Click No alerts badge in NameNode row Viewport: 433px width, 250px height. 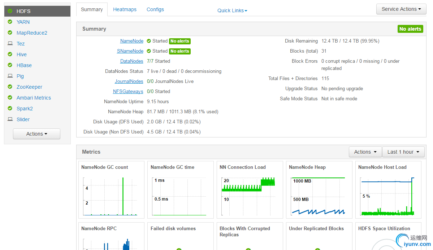pos(180,41)
